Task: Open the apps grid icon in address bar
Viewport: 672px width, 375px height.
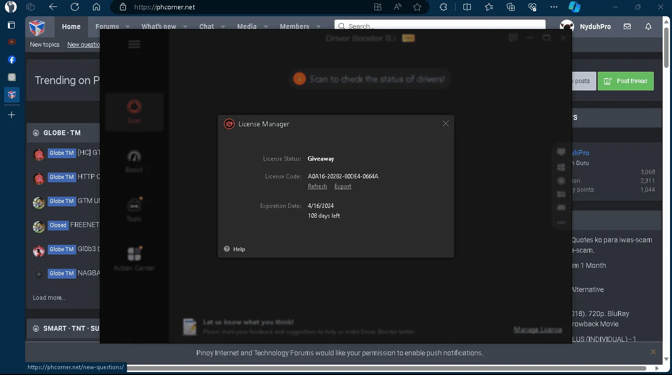Action: 378,7
